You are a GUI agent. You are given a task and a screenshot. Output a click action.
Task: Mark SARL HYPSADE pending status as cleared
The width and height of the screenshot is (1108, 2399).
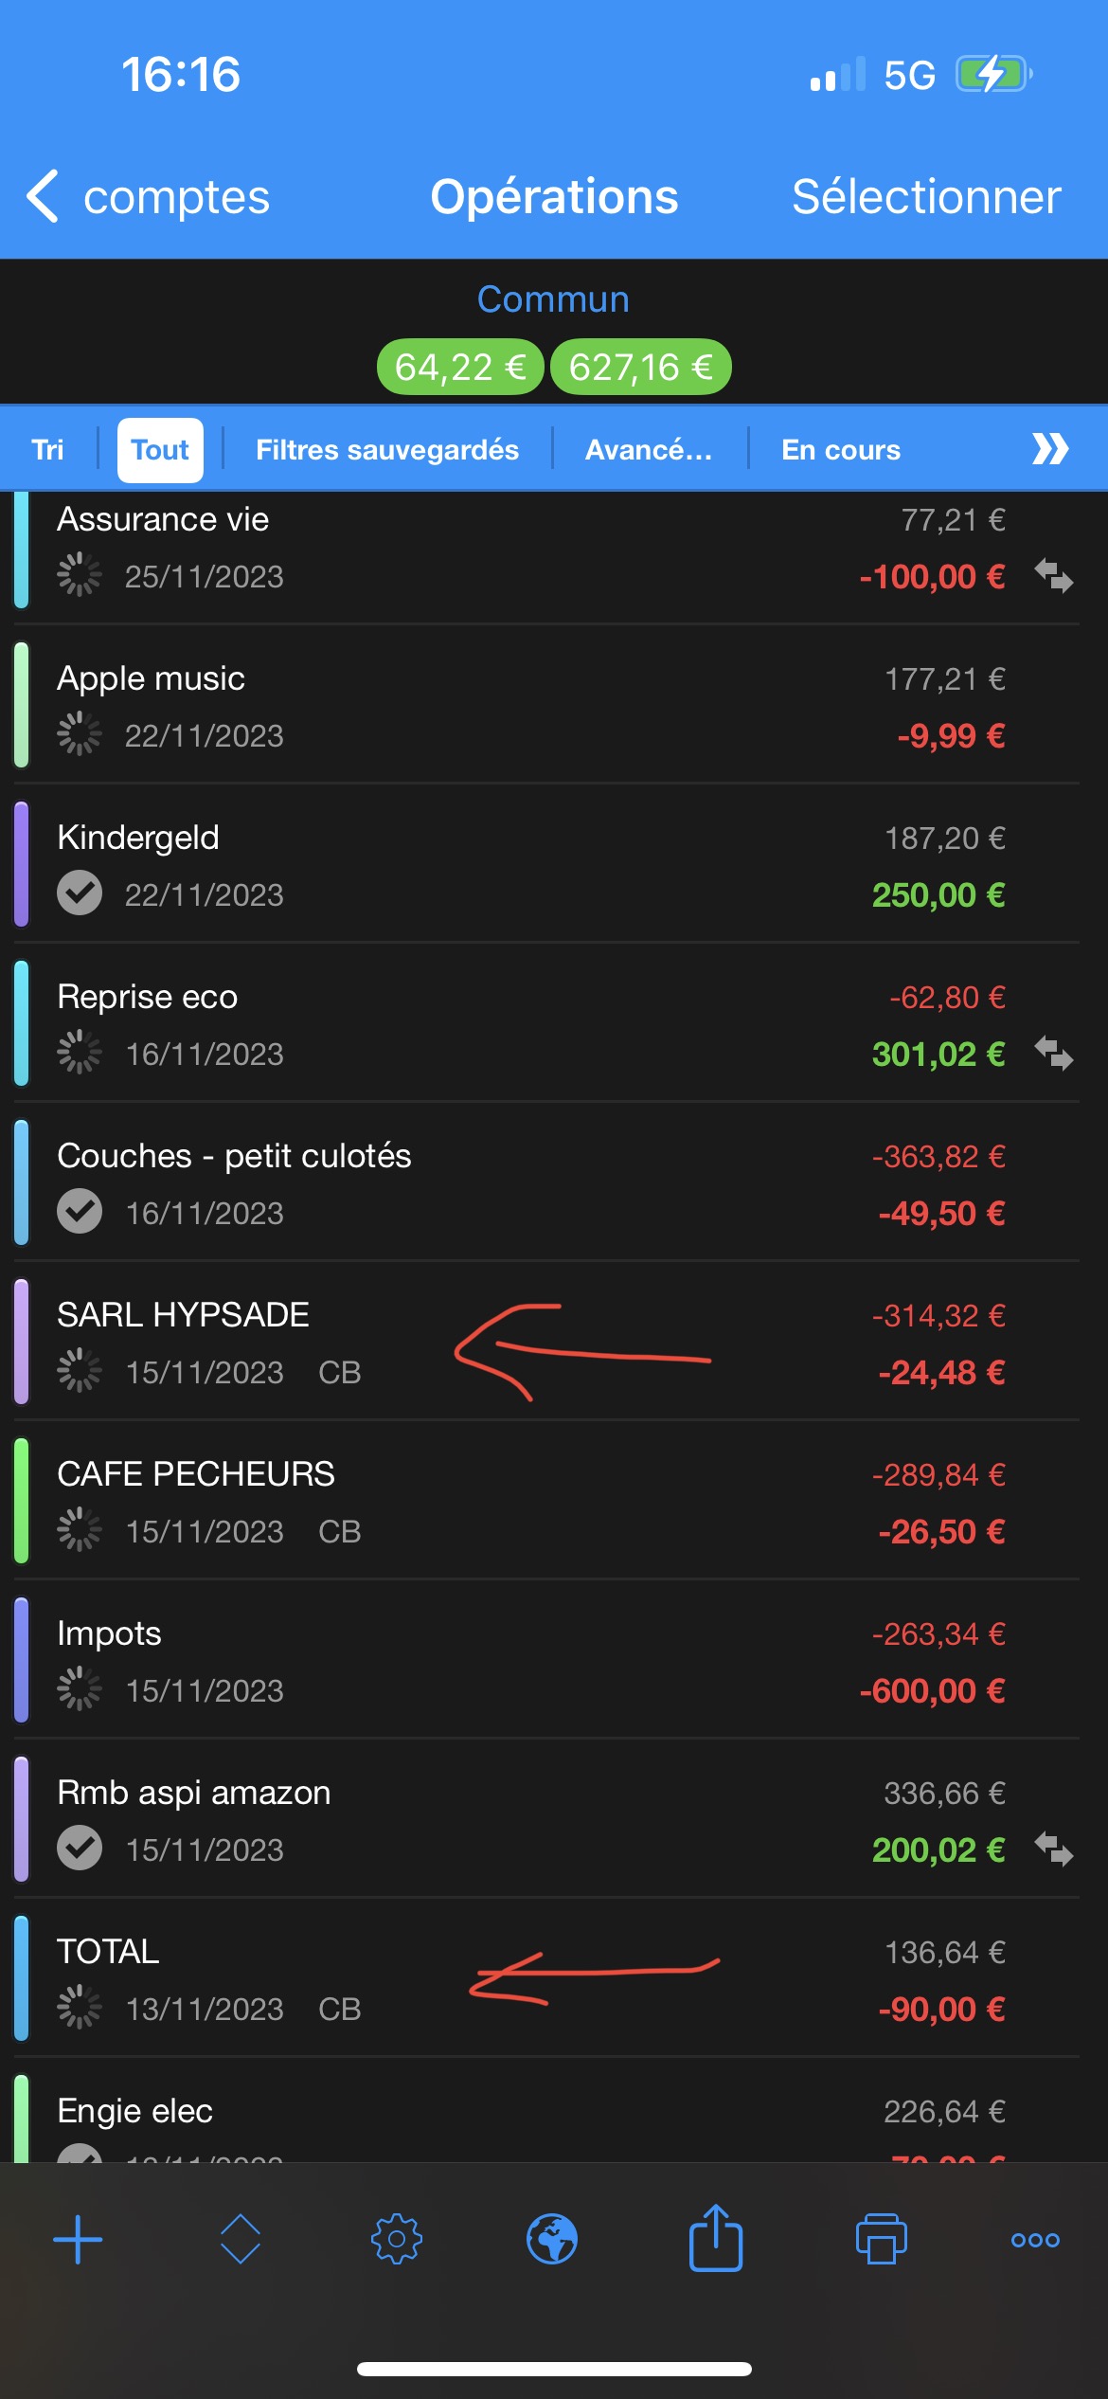pos(80,1370)
